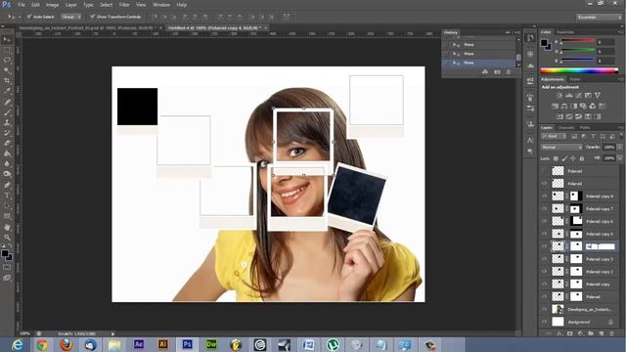The width and height of the screenshot is (626, 352).
Task: Add a Levels adjustment
Action: tap(569, 96)
